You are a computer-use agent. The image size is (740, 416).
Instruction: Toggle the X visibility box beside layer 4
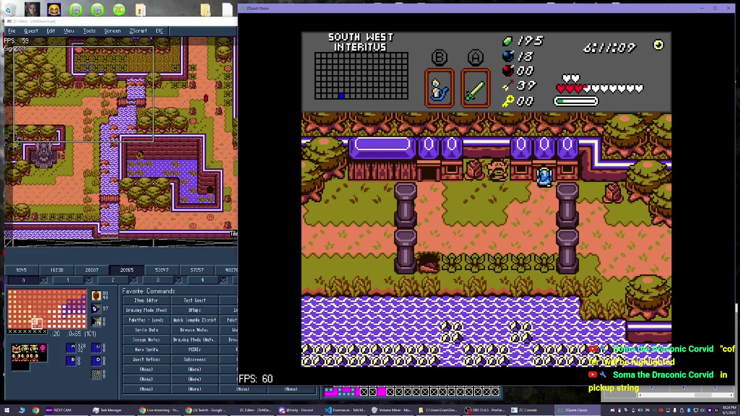pyautogui.click(x=223, y=280)
